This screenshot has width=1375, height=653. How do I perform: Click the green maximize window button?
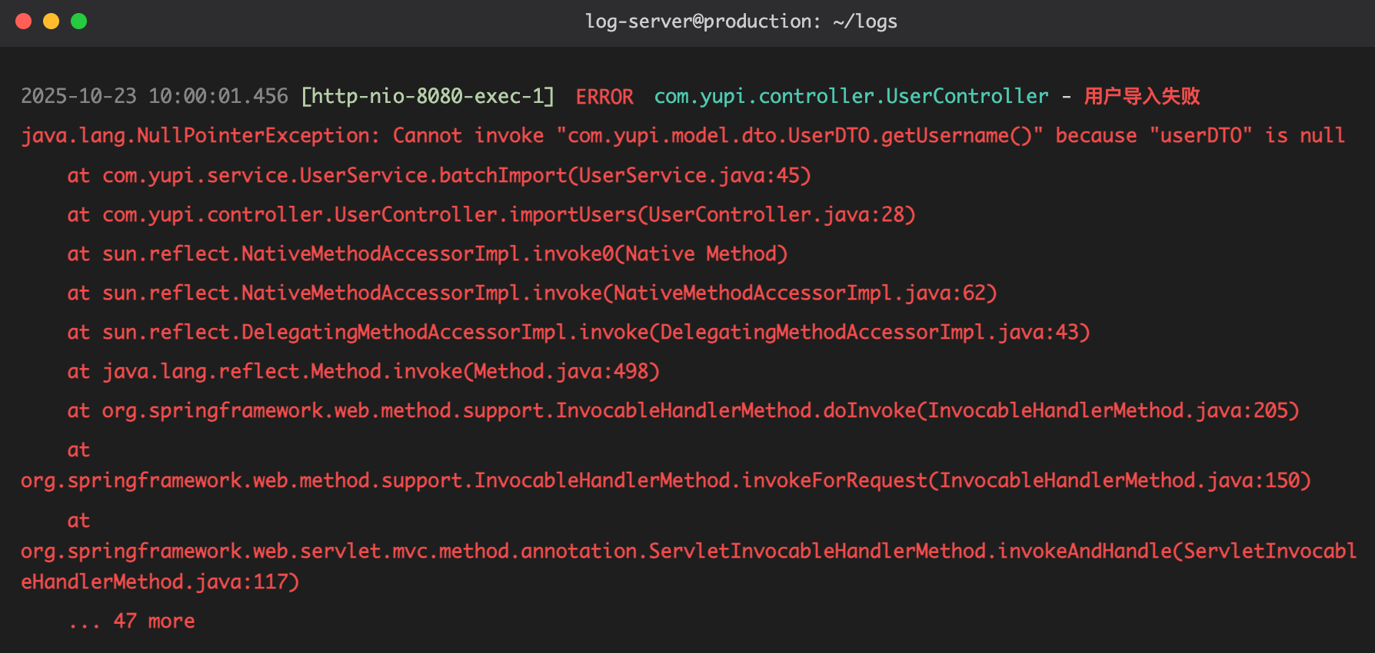coord(79,22)
